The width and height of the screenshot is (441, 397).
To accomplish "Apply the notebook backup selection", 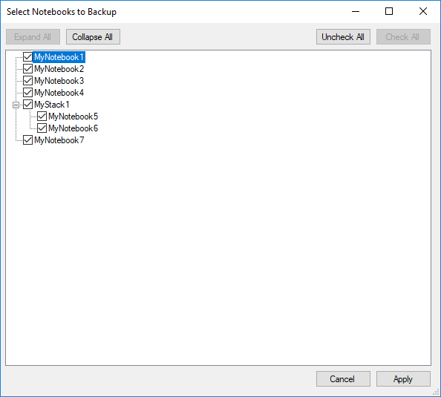I will (403, 379).
